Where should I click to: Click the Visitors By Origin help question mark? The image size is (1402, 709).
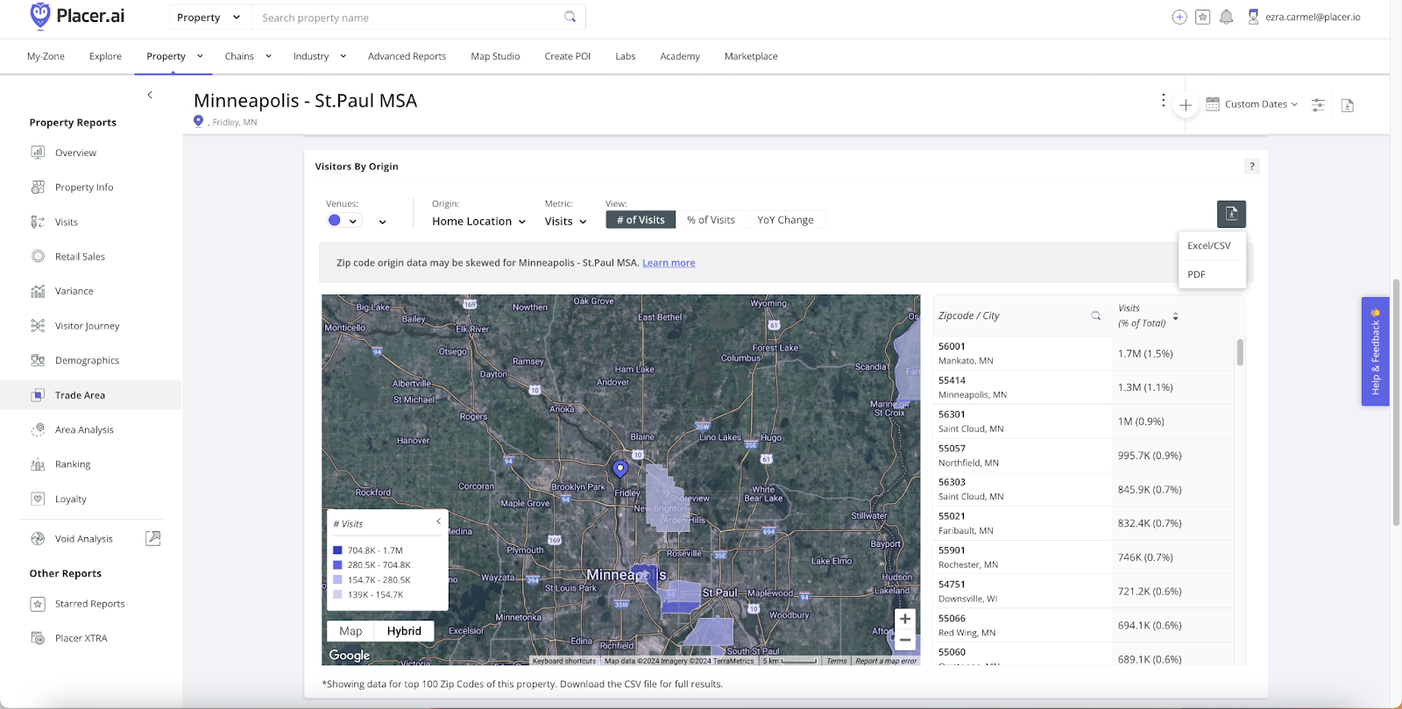click(x=1252, y=167)
